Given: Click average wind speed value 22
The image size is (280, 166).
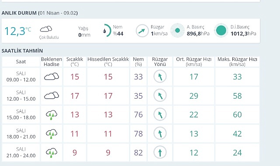Looking at the screenshot, I should click(194, 114).
